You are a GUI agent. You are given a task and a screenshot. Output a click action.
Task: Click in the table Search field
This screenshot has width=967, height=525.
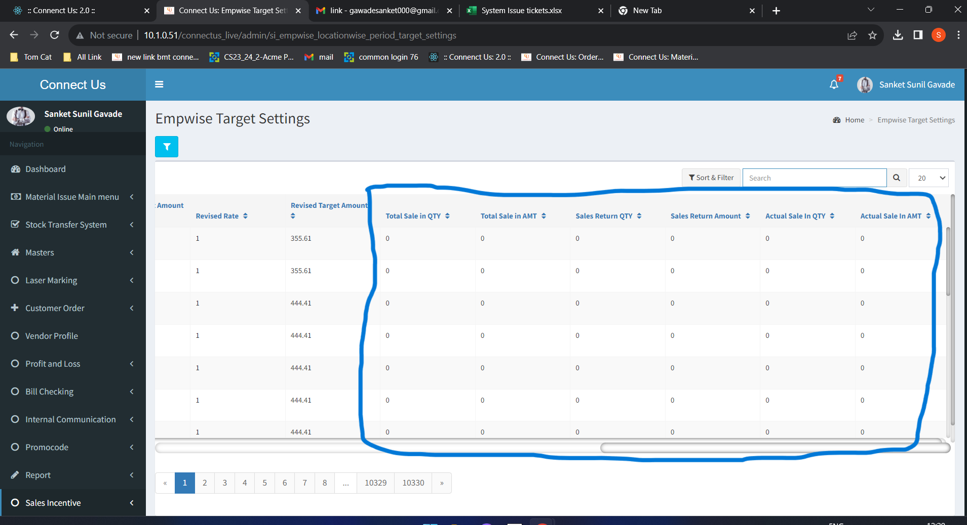coord(815,178)
